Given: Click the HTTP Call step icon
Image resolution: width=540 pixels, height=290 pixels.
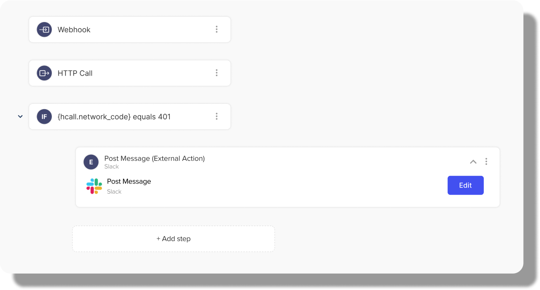Looking at the screenshot, I should pos(44,73).
